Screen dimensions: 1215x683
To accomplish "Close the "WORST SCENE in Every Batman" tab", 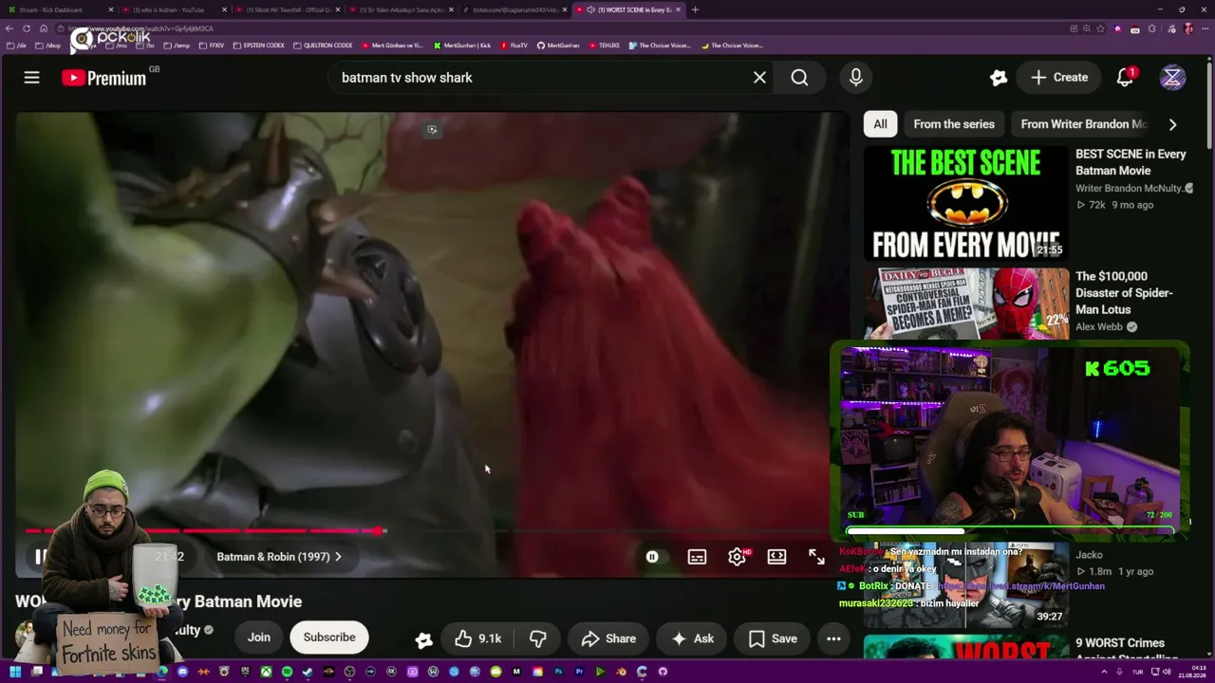I will pos(679,9).
